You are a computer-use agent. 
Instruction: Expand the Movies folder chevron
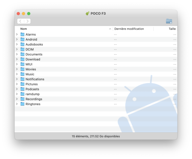pos(17,69)
